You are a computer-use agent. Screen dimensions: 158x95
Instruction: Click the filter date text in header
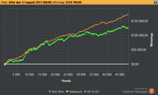(30, 2)
